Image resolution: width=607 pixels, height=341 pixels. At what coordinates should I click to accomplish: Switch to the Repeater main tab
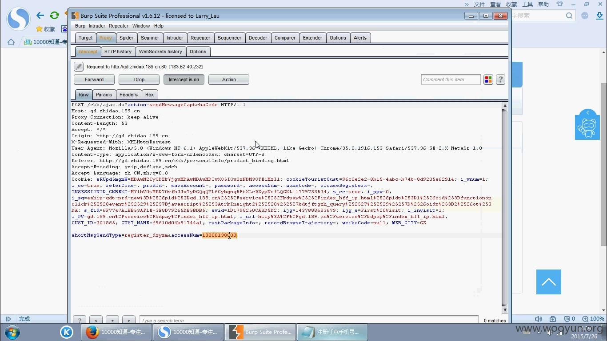coord(200,38)
